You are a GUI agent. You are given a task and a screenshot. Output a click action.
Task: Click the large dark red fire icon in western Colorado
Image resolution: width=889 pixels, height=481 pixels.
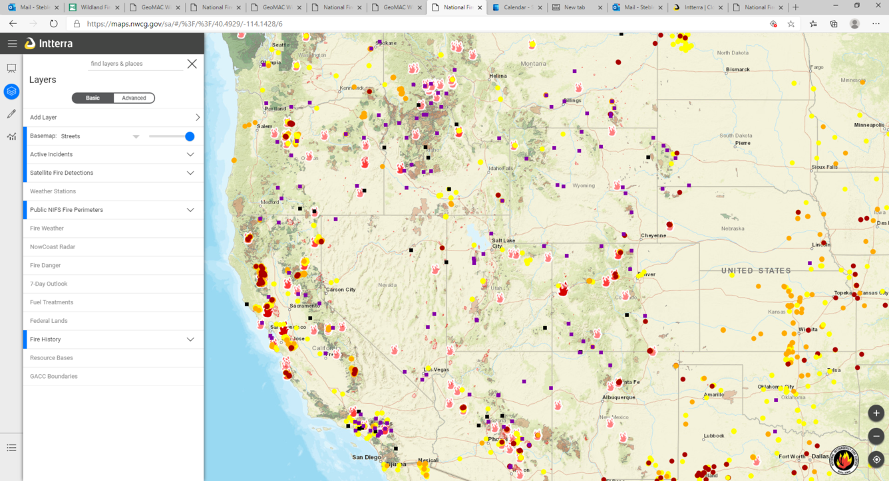(x=564, y=288)
